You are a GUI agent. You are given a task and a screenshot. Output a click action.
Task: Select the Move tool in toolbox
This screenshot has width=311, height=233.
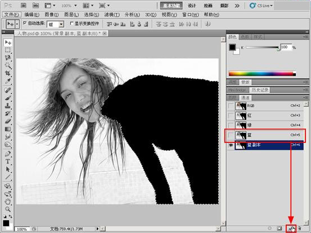point(8,42)
